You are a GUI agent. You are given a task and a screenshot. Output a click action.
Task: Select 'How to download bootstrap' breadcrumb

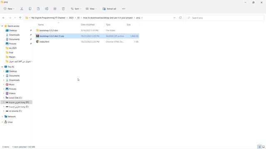tap(108, 18)
